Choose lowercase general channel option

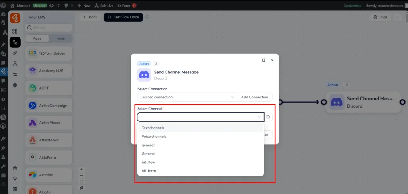point(201,145)
